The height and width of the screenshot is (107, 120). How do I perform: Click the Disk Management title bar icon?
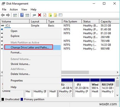click(x=3, y=4)
